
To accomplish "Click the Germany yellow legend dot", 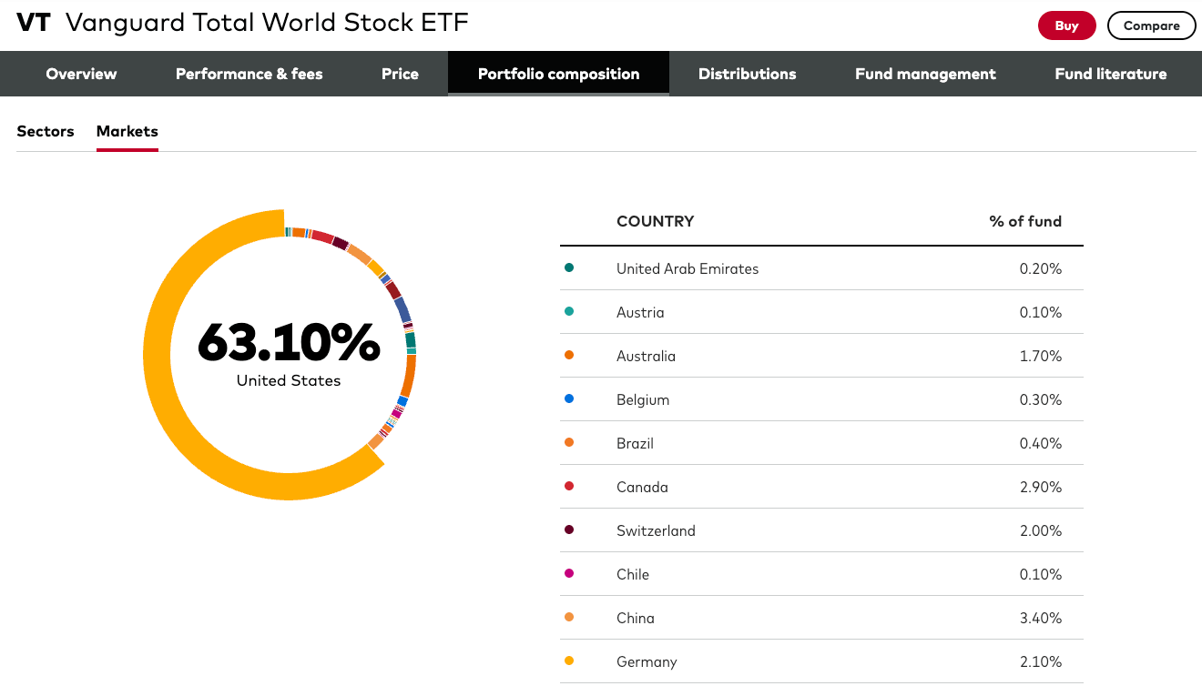I will click(569, 661).
